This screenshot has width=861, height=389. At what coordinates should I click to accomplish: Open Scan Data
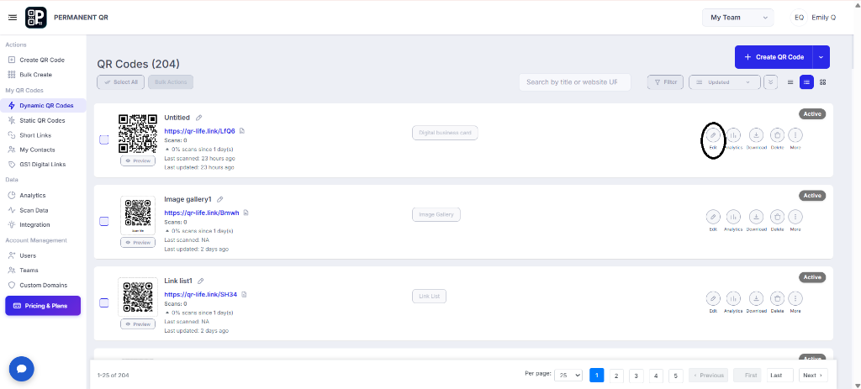(34, 210)
